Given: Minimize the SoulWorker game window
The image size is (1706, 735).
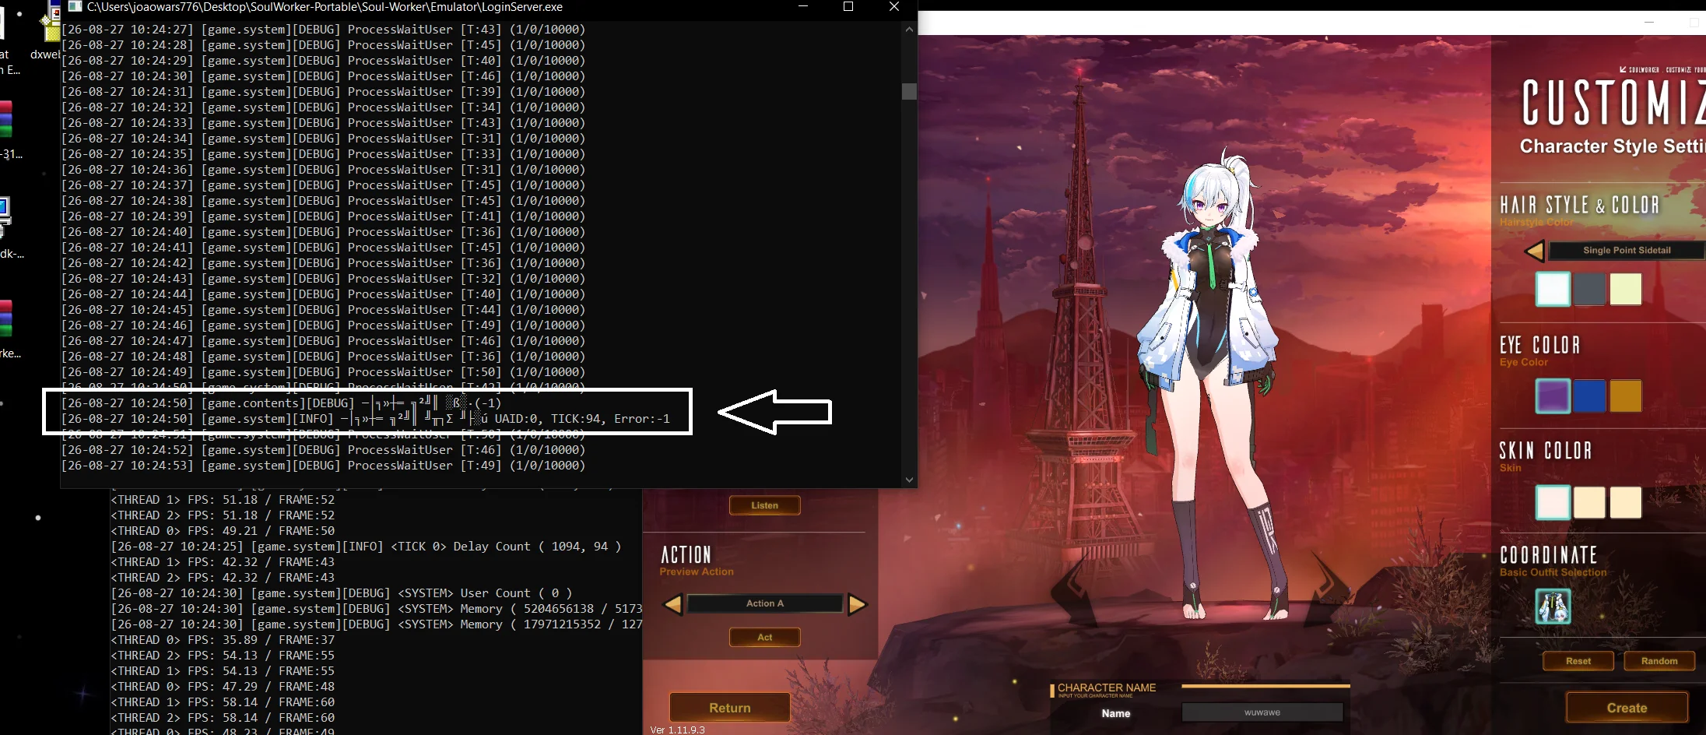Looking at the screenshot, I should (x=1649, y=23).
